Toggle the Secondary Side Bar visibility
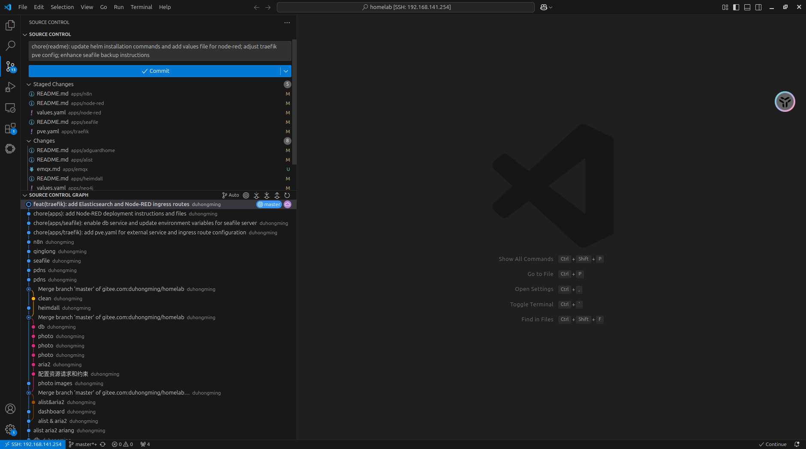This screenshot has height=449, width=806. (758, 7)
